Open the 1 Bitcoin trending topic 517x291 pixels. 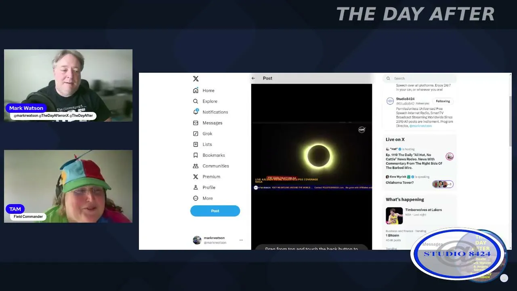[392, 235]
